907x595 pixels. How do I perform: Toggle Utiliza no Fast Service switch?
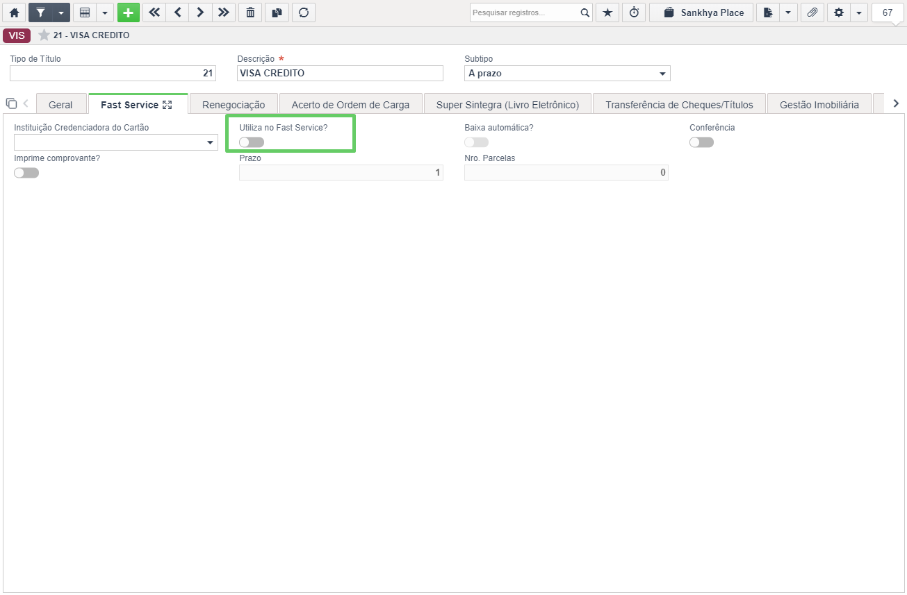point(252,142)
